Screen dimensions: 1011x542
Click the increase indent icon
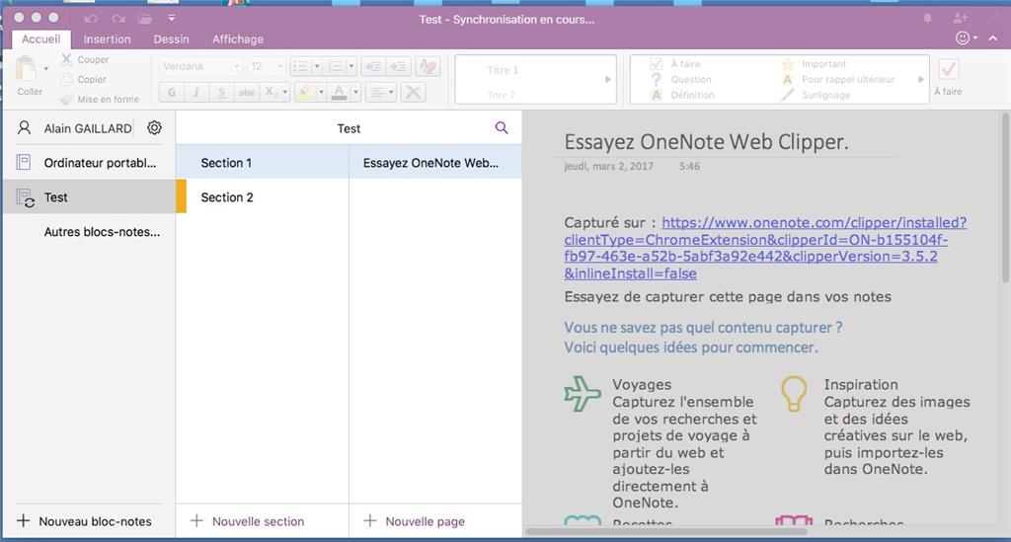click(398, 66)
